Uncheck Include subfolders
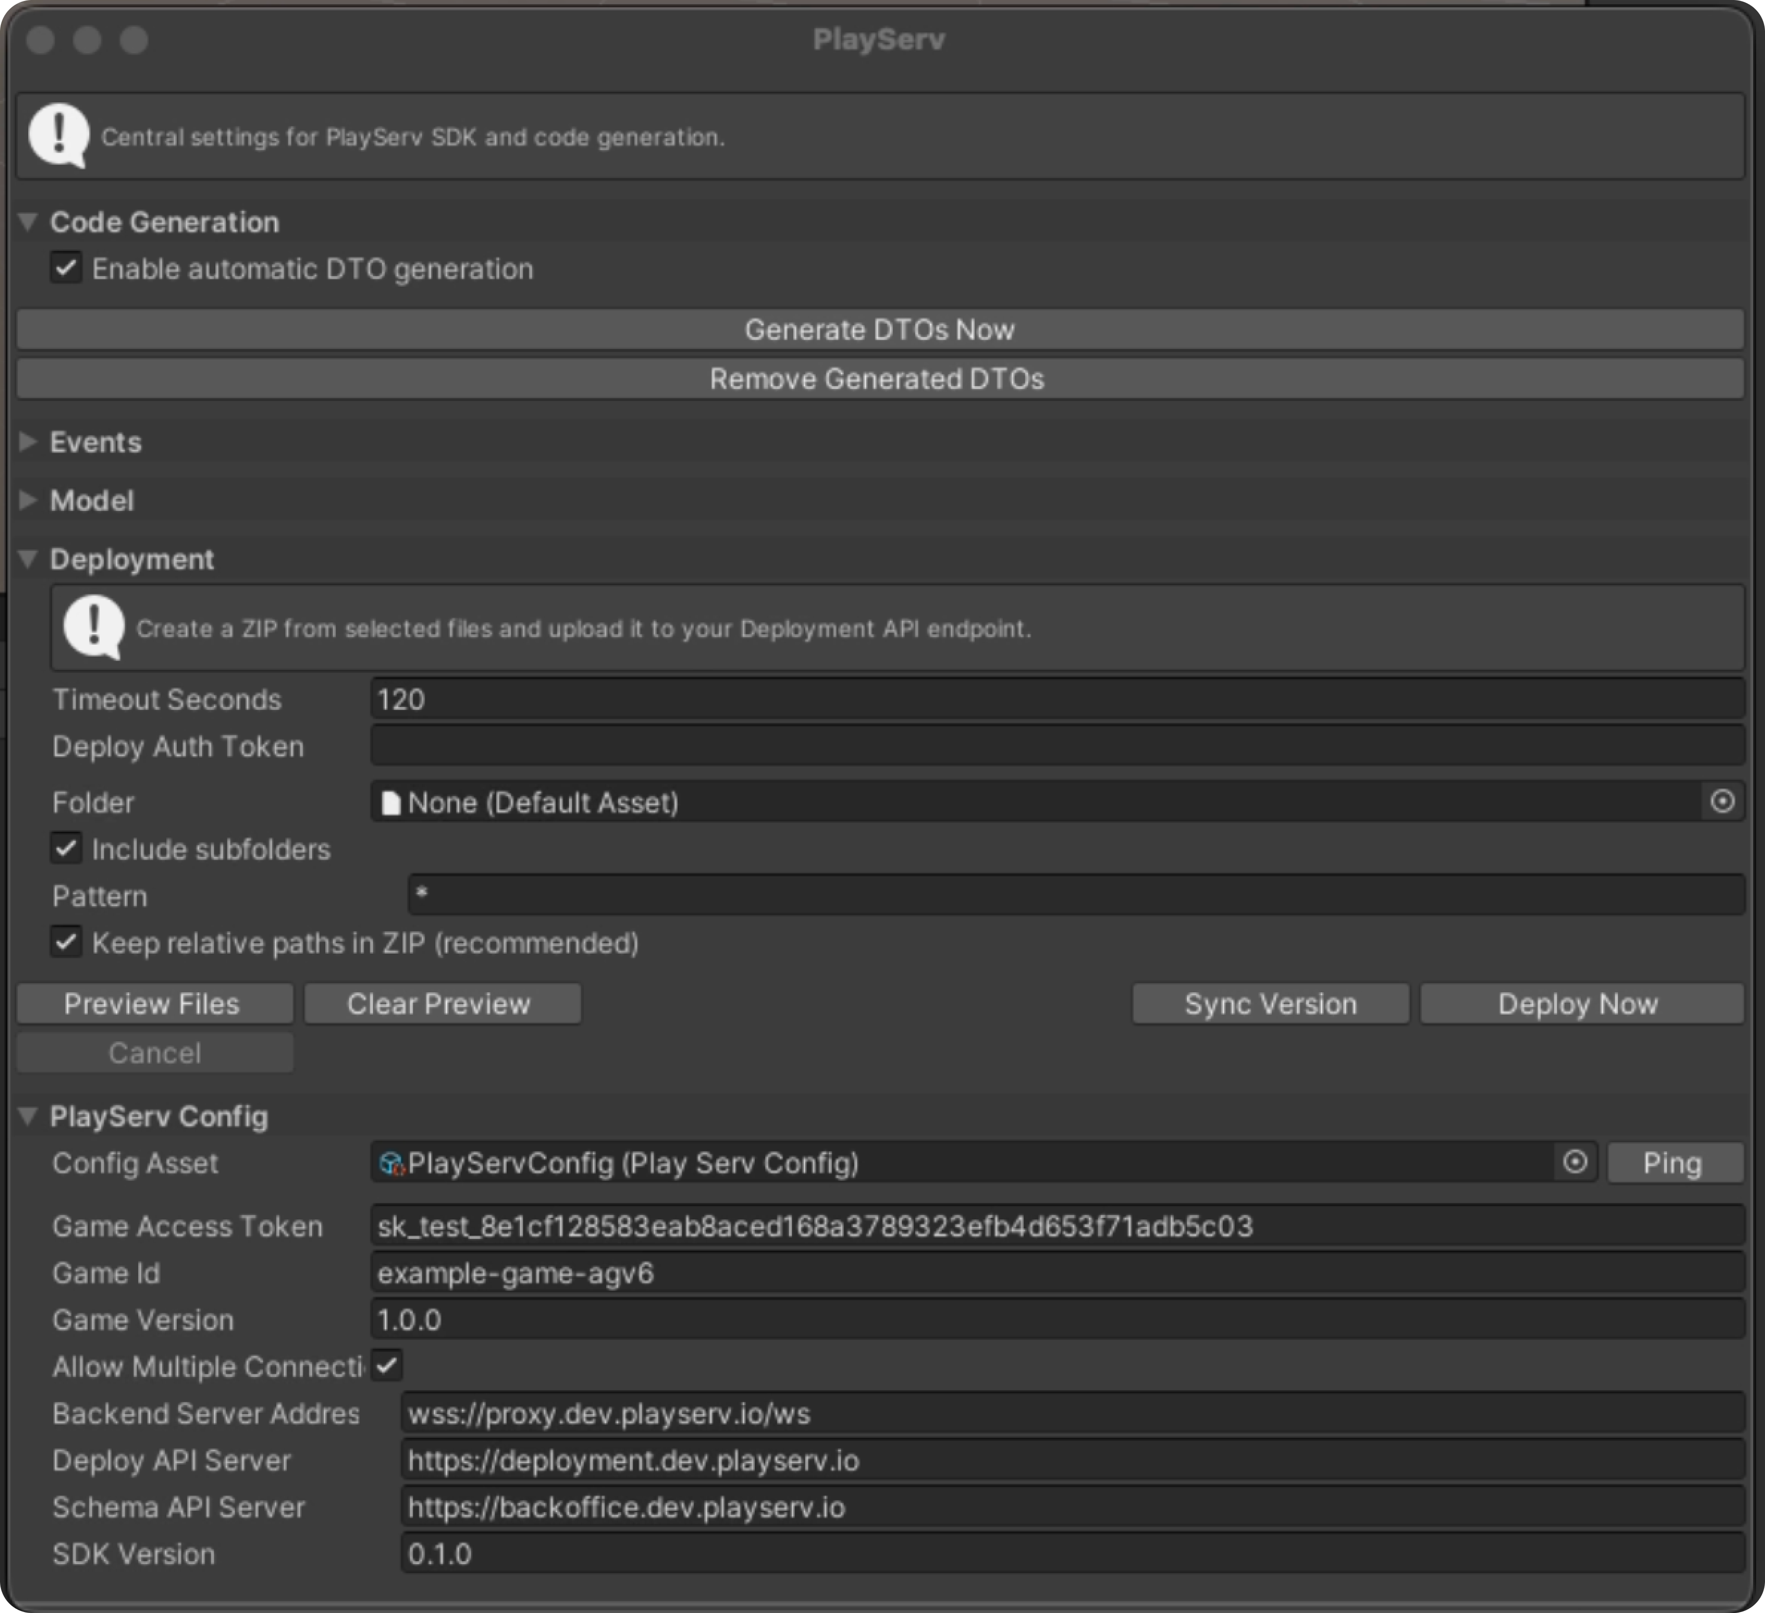The image size is (1765, 1613). click(x=66, y=848)
